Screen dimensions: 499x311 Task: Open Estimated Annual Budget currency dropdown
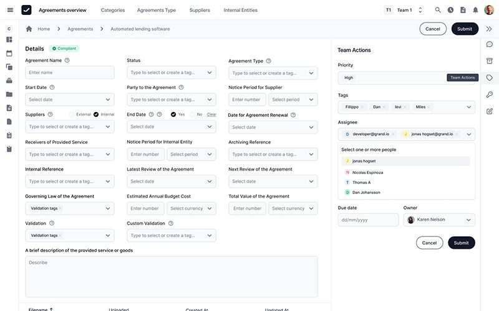191,208
